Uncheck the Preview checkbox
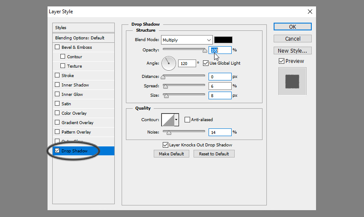The width and height of the screenshot is (364, 217). (281, 61)
